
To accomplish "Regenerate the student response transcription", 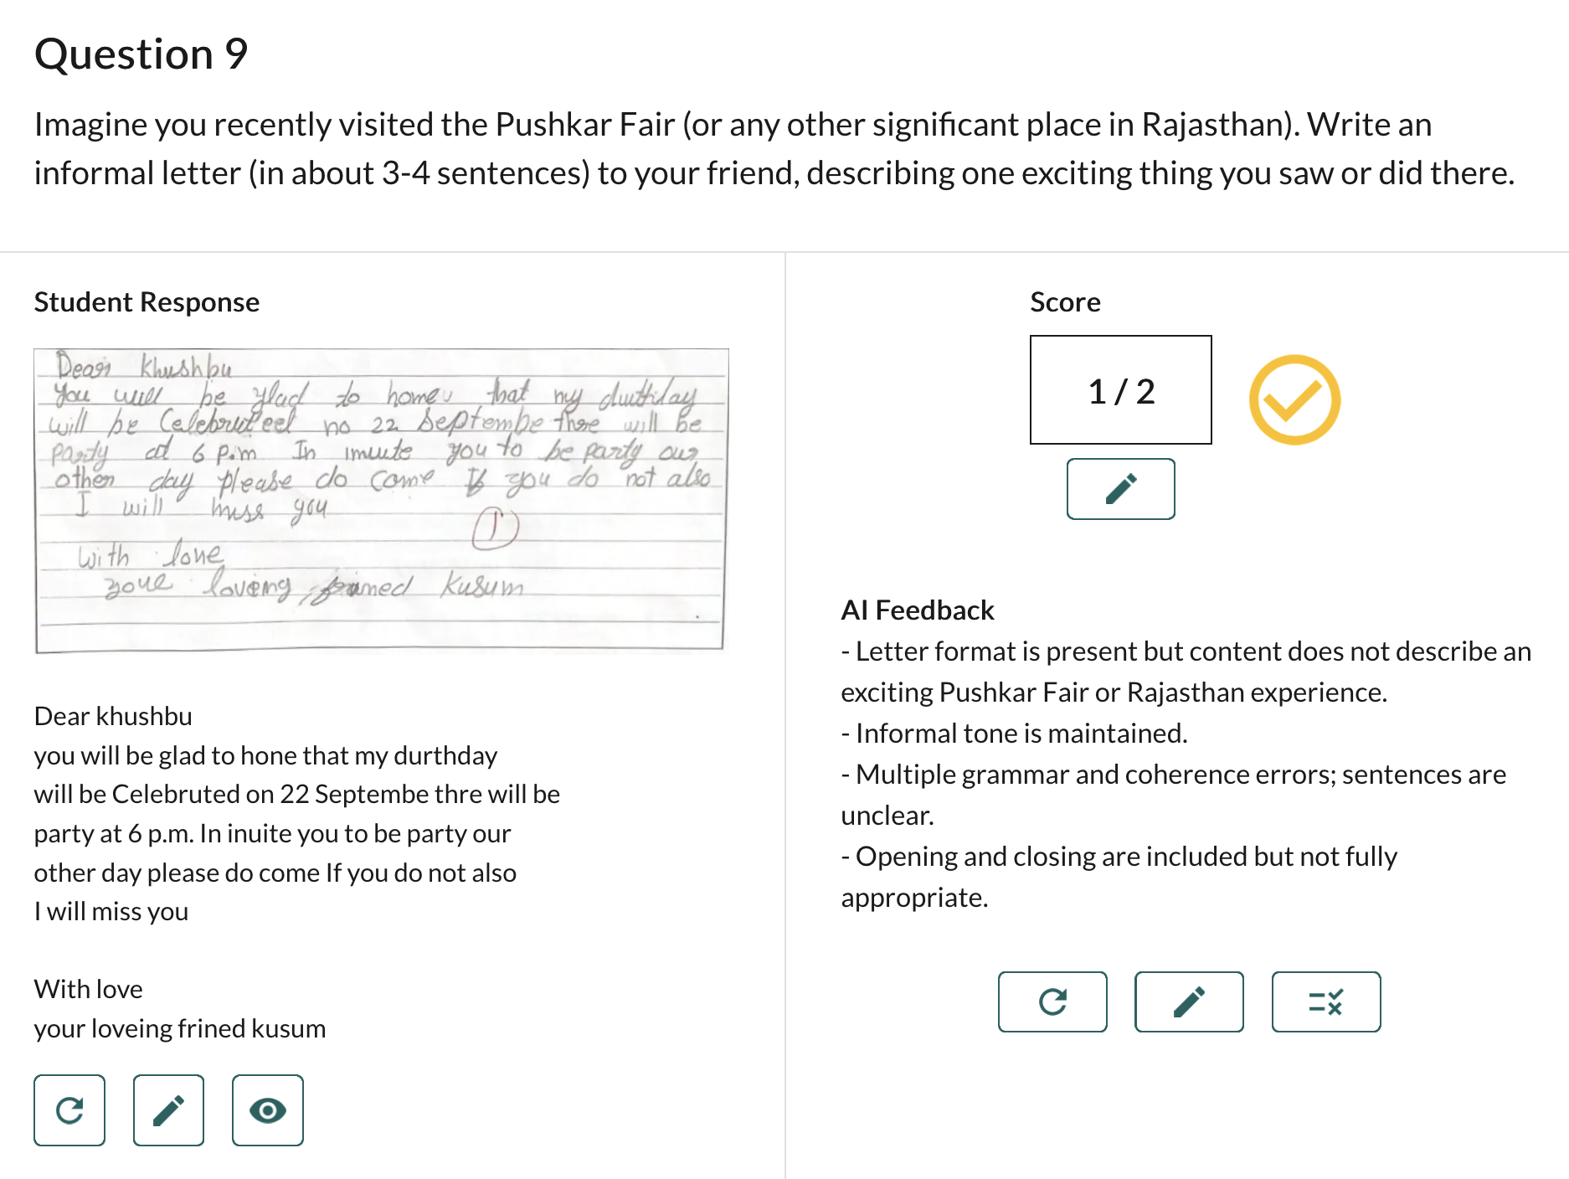I will click(69, 1110).
